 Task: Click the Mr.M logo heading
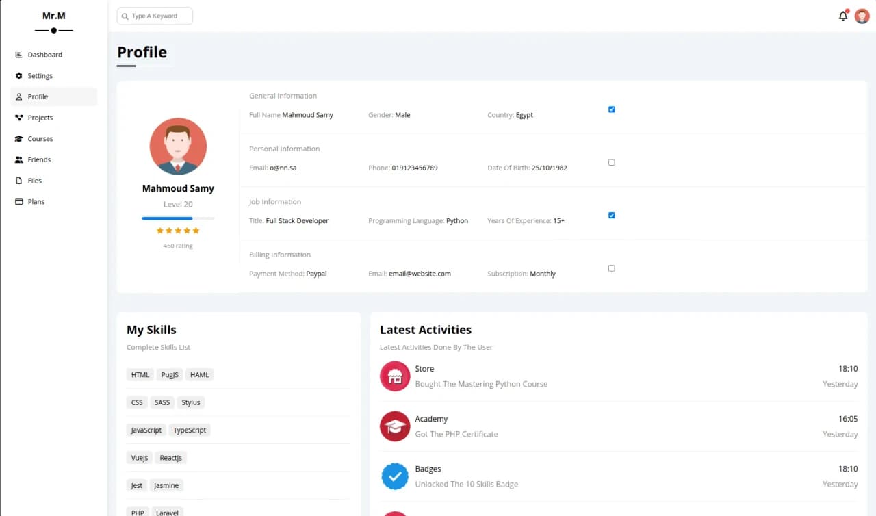pyautogui.click(x=54, y=16)
